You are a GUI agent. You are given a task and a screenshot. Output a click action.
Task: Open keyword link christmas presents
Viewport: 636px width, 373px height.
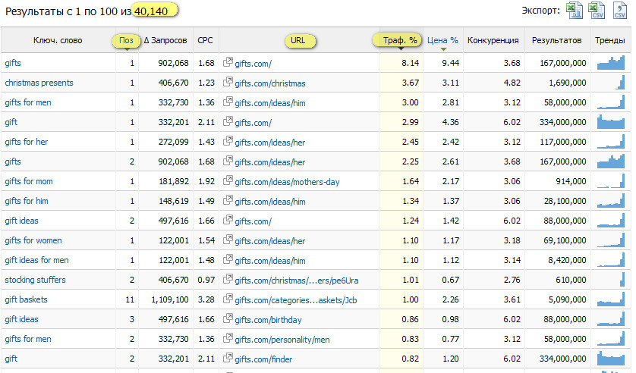pyautogui.click(x=39, y=83)
